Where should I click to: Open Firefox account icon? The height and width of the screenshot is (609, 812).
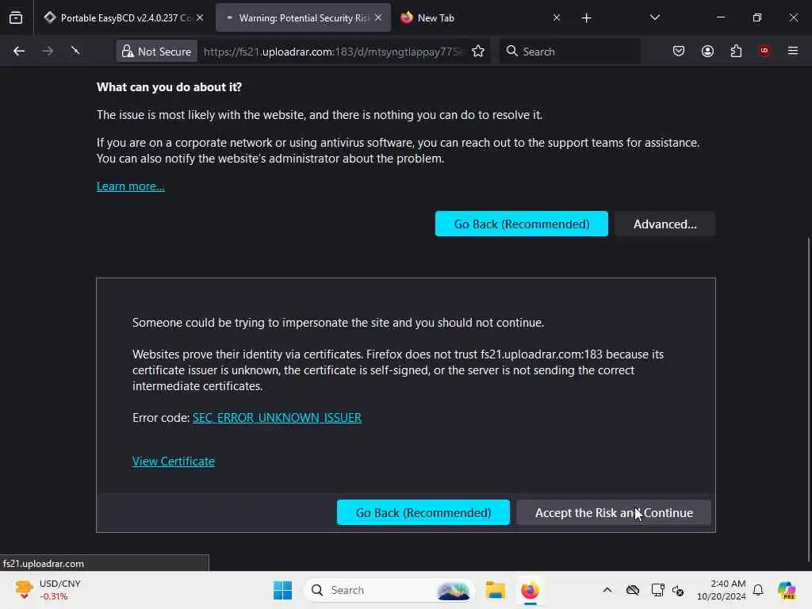coord(707,51)
